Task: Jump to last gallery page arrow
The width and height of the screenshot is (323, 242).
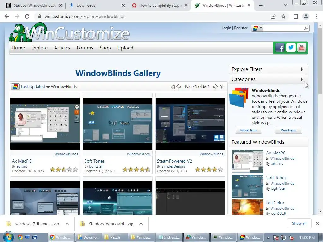Action: pyautogui.click(x=222, y=87)
